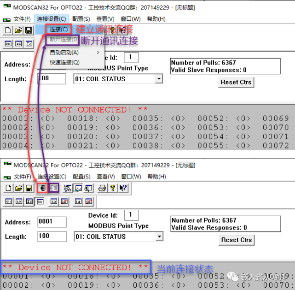This screenshot has width=295, height=290.
Task: Open 配置(S) menu in lower window
Action: click(81, 177)
